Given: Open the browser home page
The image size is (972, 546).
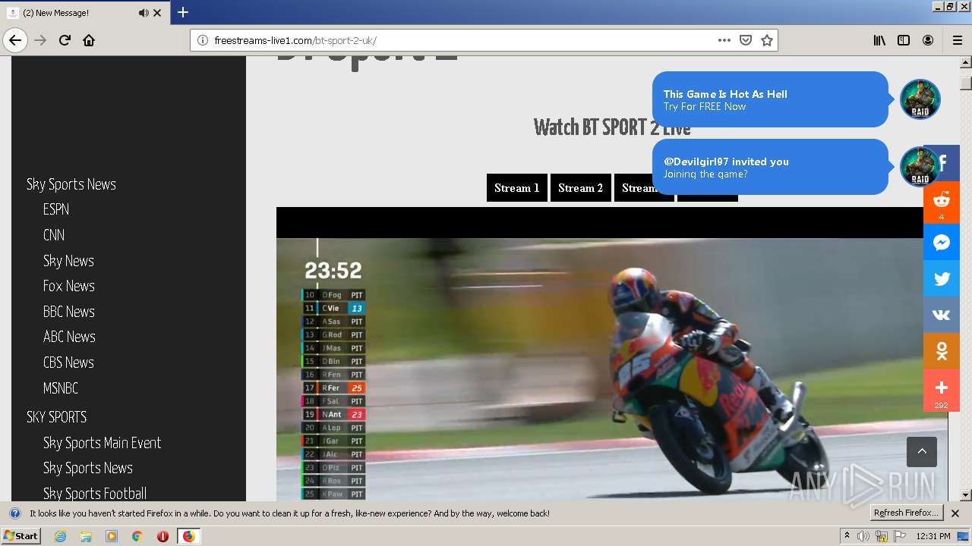Looking at the screenshot, I should (89, 40).
